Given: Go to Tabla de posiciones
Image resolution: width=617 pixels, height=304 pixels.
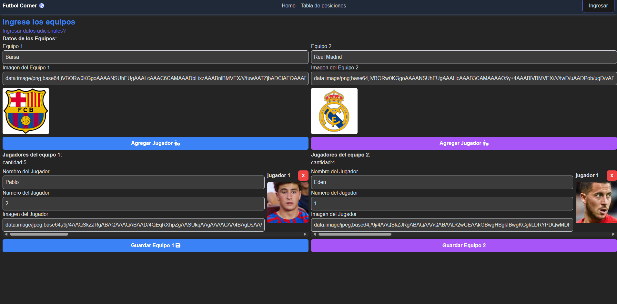Looking at the screenshot, I should pos(323,5).
